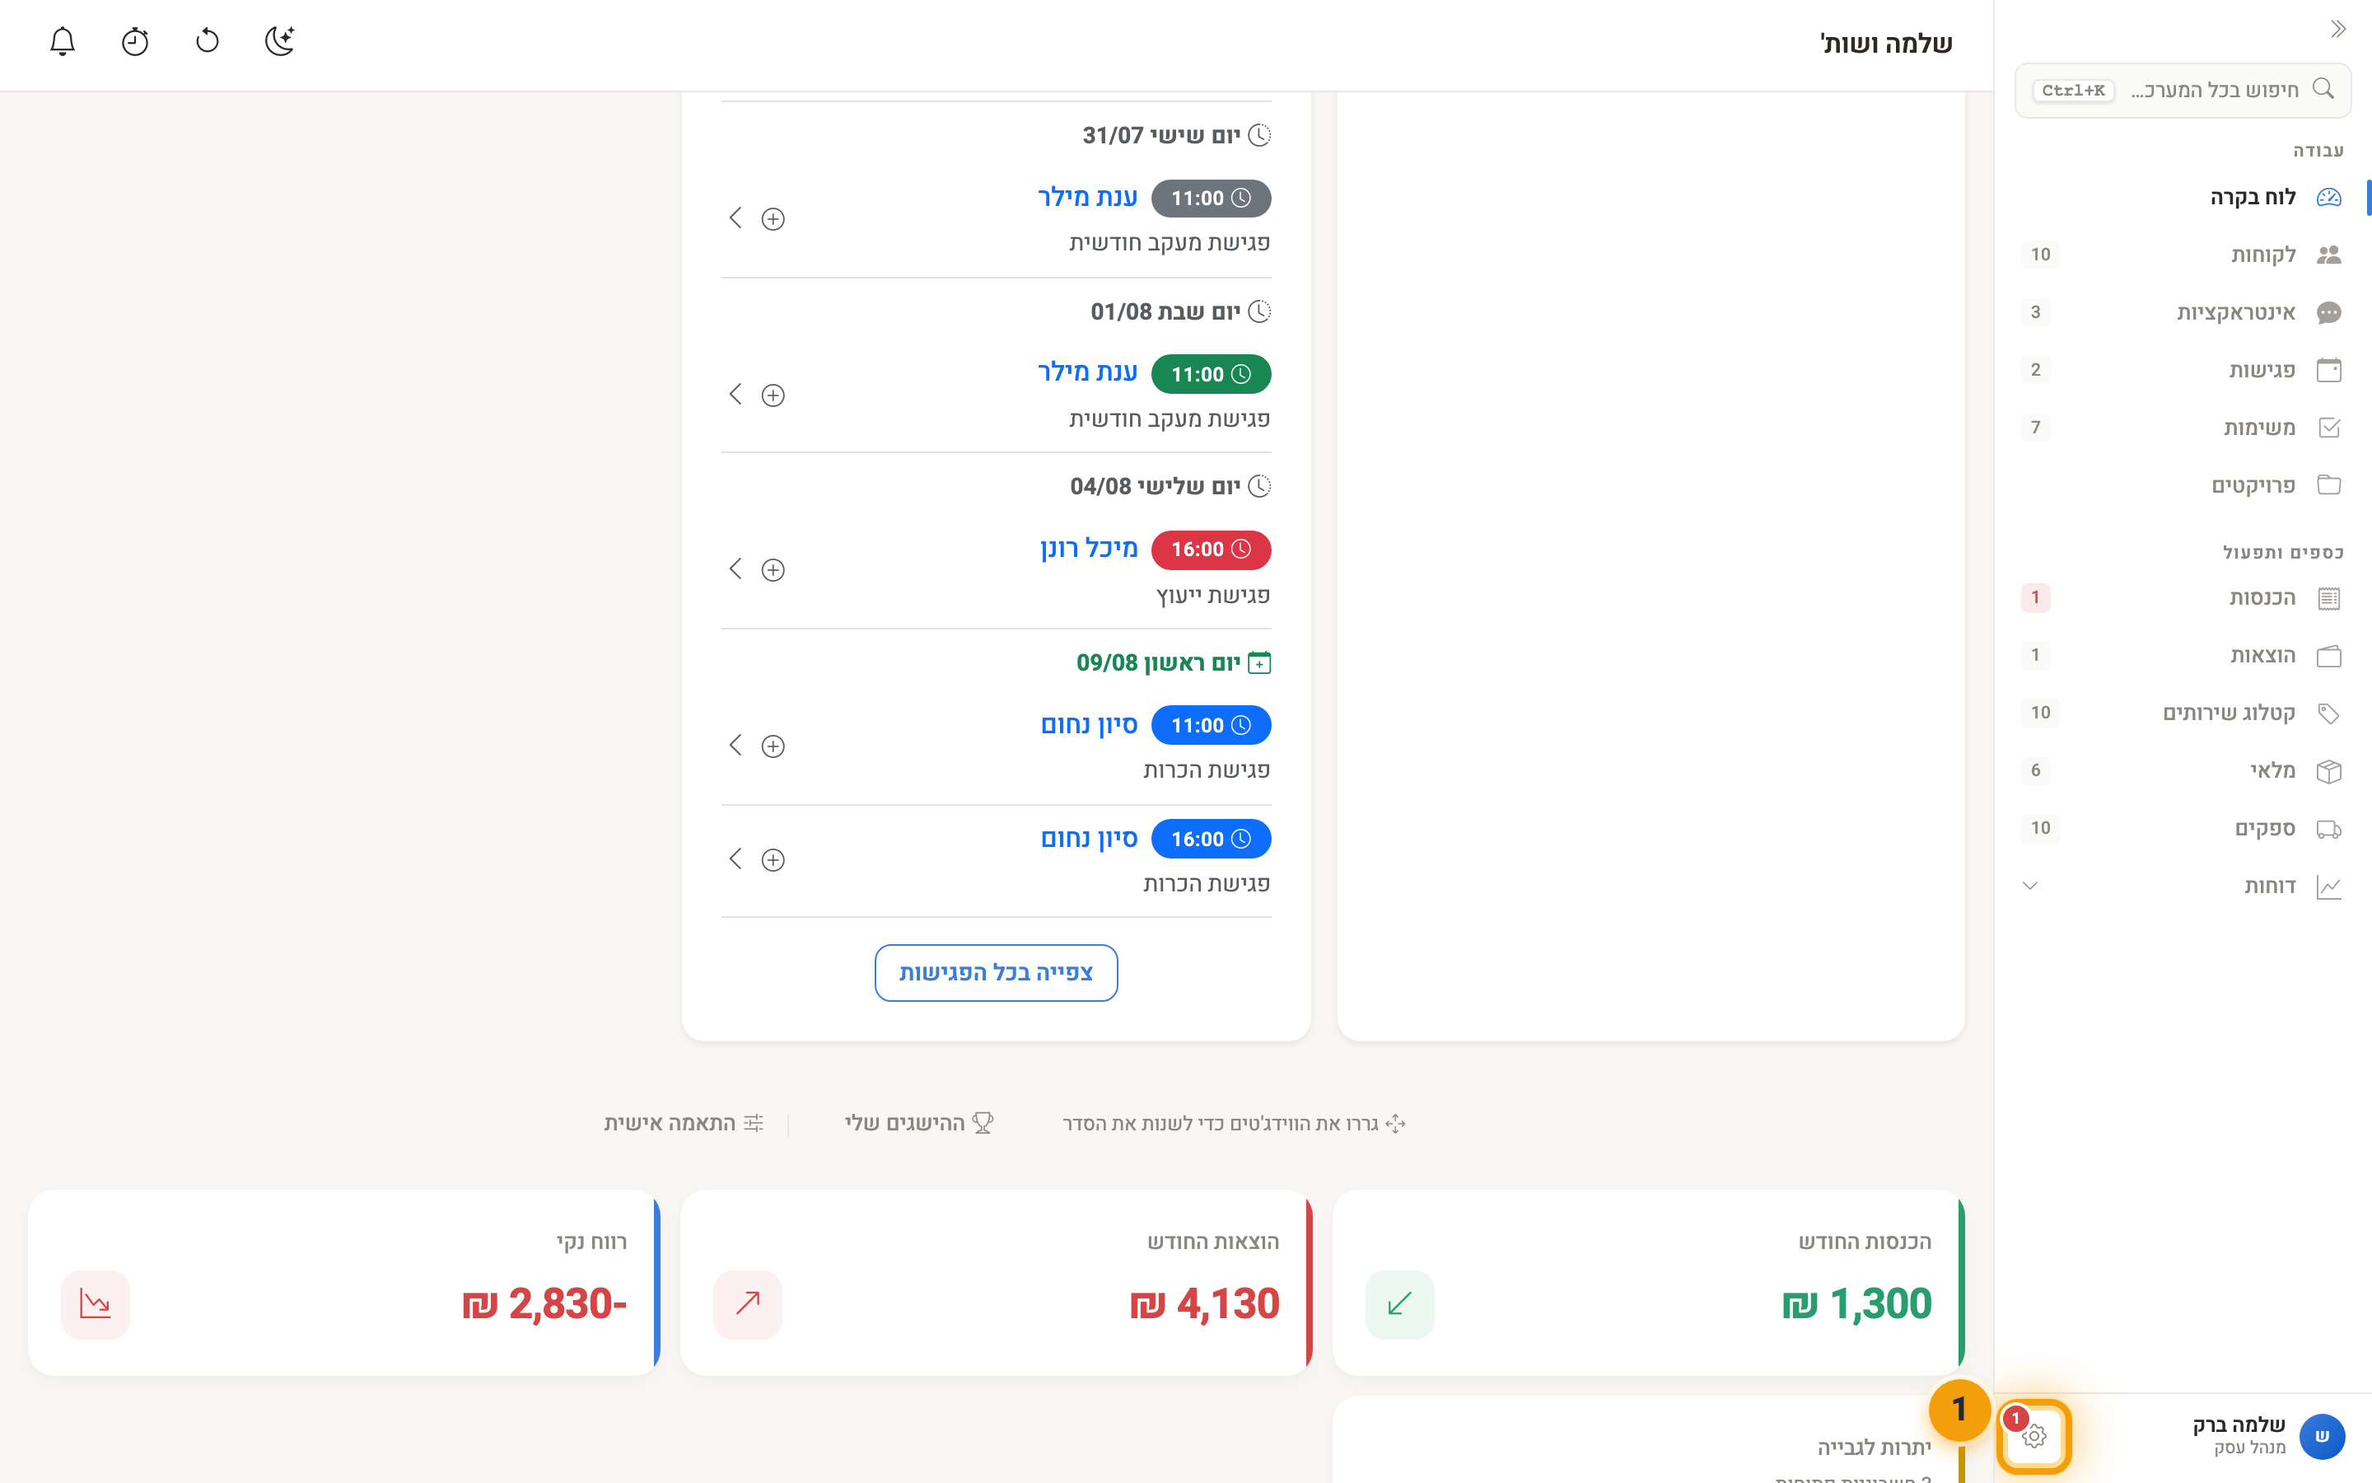Click the 4,130 ₪ expenses value
This screenshot has height=1483, width=2372.
1203,1304
